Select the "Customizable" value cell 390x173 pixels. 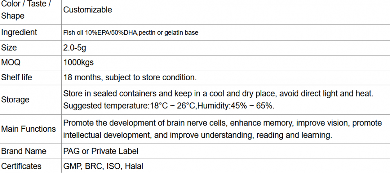pyautogui.click(x=87, y=10)
